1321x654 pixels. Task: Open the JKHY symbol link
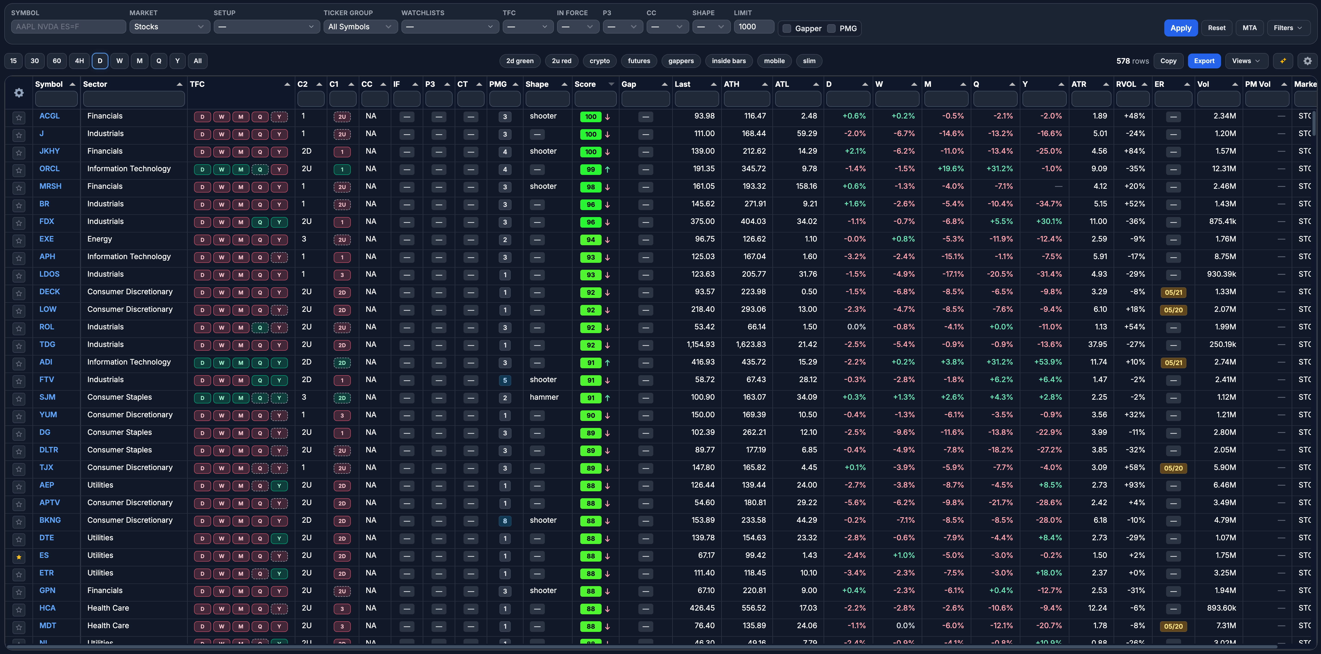tap(49, 151)
